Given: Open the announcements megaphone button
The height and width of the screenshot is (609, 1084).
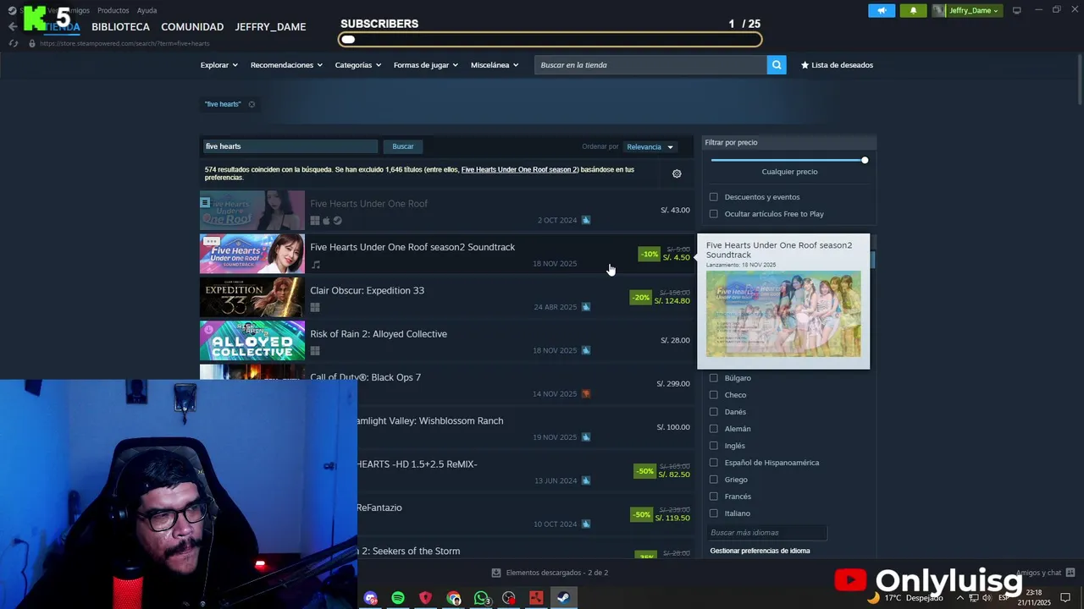Looking at the screenshot, I should pos(882,11).
